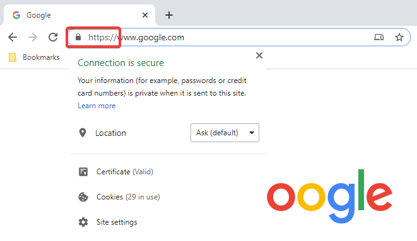Open a new tab with plus icon
The image size is (417, 241).
click(169, 15)
